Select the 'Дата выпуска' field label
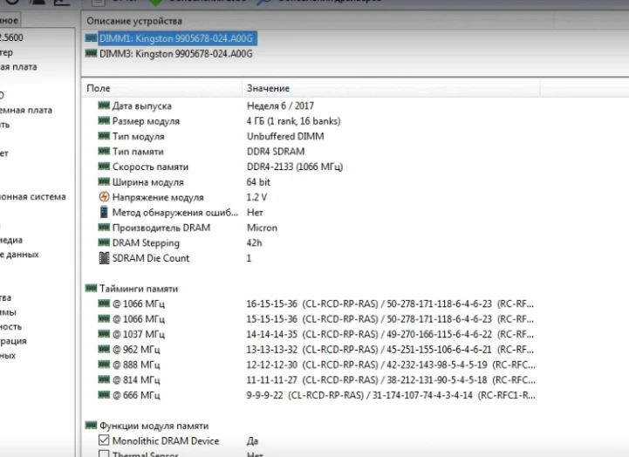Image resolution: width=629 pixels, height=457 pixels. pos(141,106)
